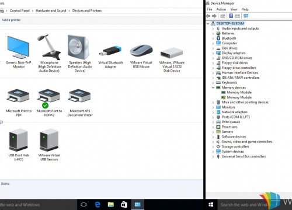Select the Virtual Bluetooth Adapter icon
The height and width of the screenshot is (210, 292).
point(110,51)
